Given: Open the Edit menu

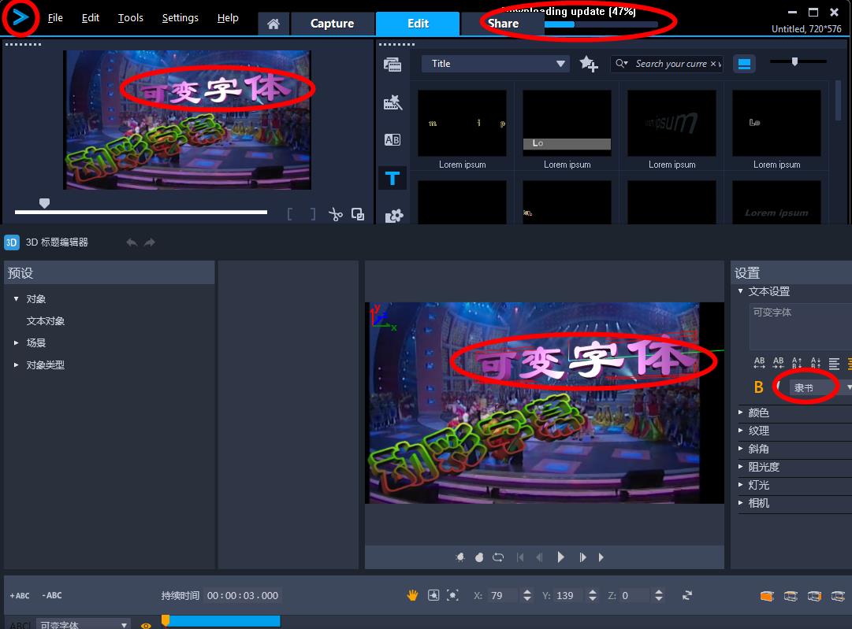Looking at the screenshot, I should 90,18.
